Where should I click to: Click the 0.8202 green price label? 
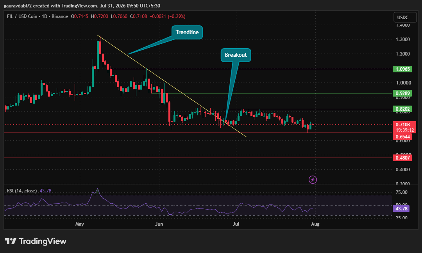point(402,109)
